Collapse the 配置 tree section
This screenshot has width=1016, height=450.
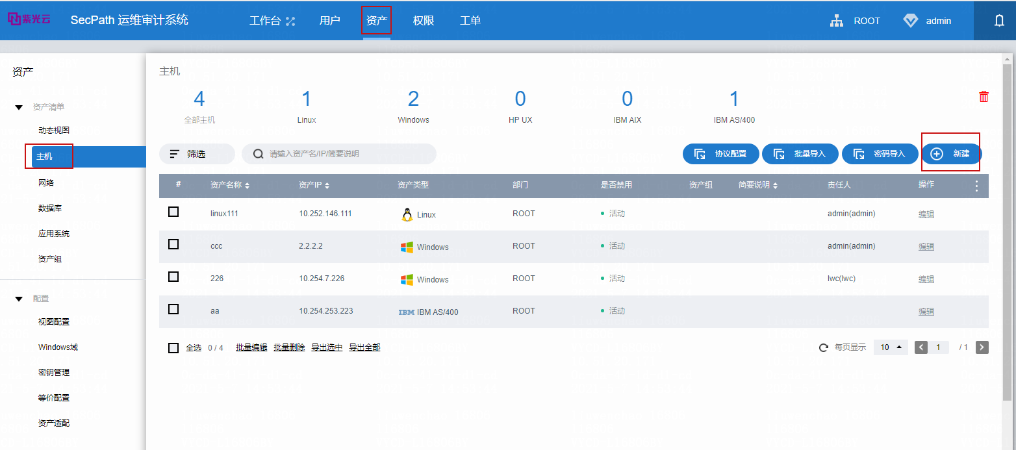(x=19, y=299)
